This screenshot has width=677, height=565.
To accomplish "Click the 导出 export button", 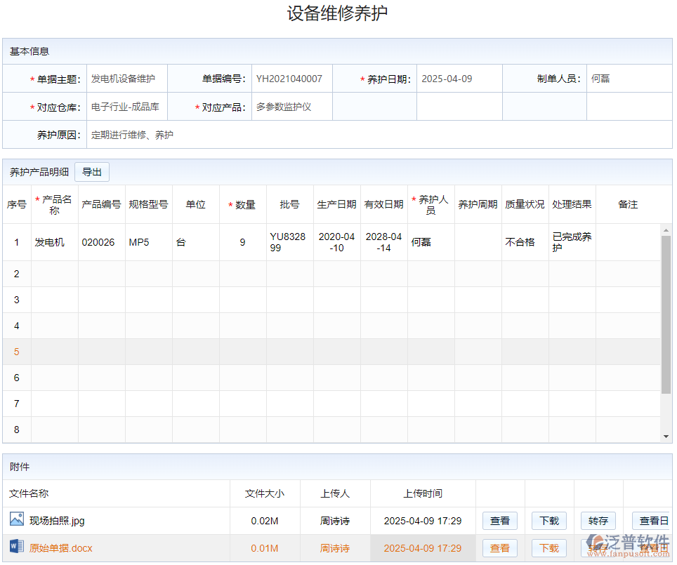I will point(92,171).
